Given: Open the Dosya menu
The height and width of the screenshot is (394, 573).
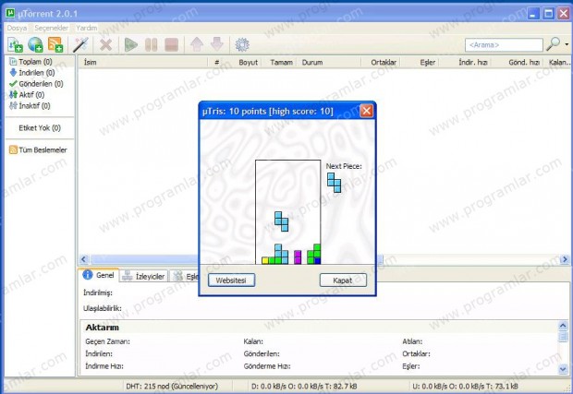Looking at the screenshot, I should click(x=17, y=28).
